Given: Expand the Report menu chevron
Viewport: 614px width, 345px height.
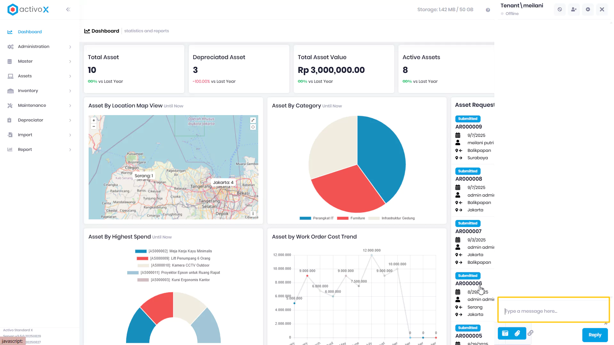Looking at the screenshot, I should (x=70, y=150).
